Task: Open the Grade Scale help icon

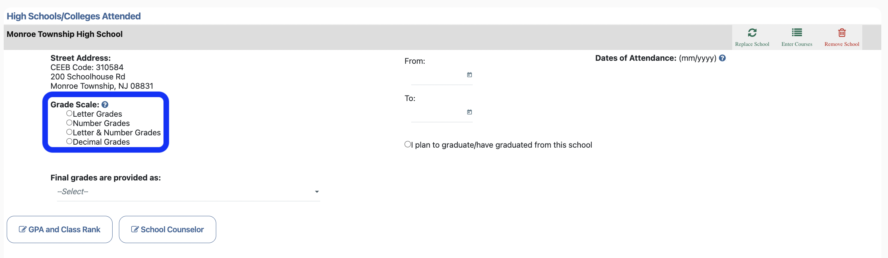Action: pyautogui.click(x=104, y=104)
